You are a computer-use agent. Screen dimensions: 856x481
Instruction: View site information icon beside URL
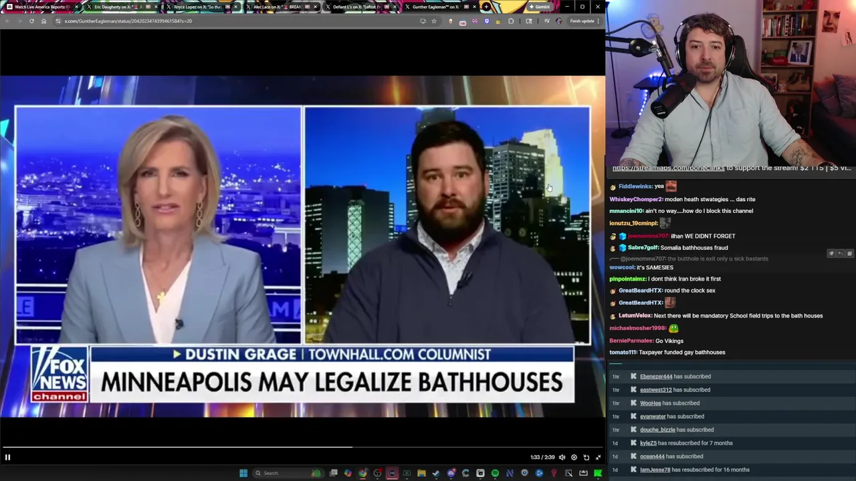pos(58,21)
